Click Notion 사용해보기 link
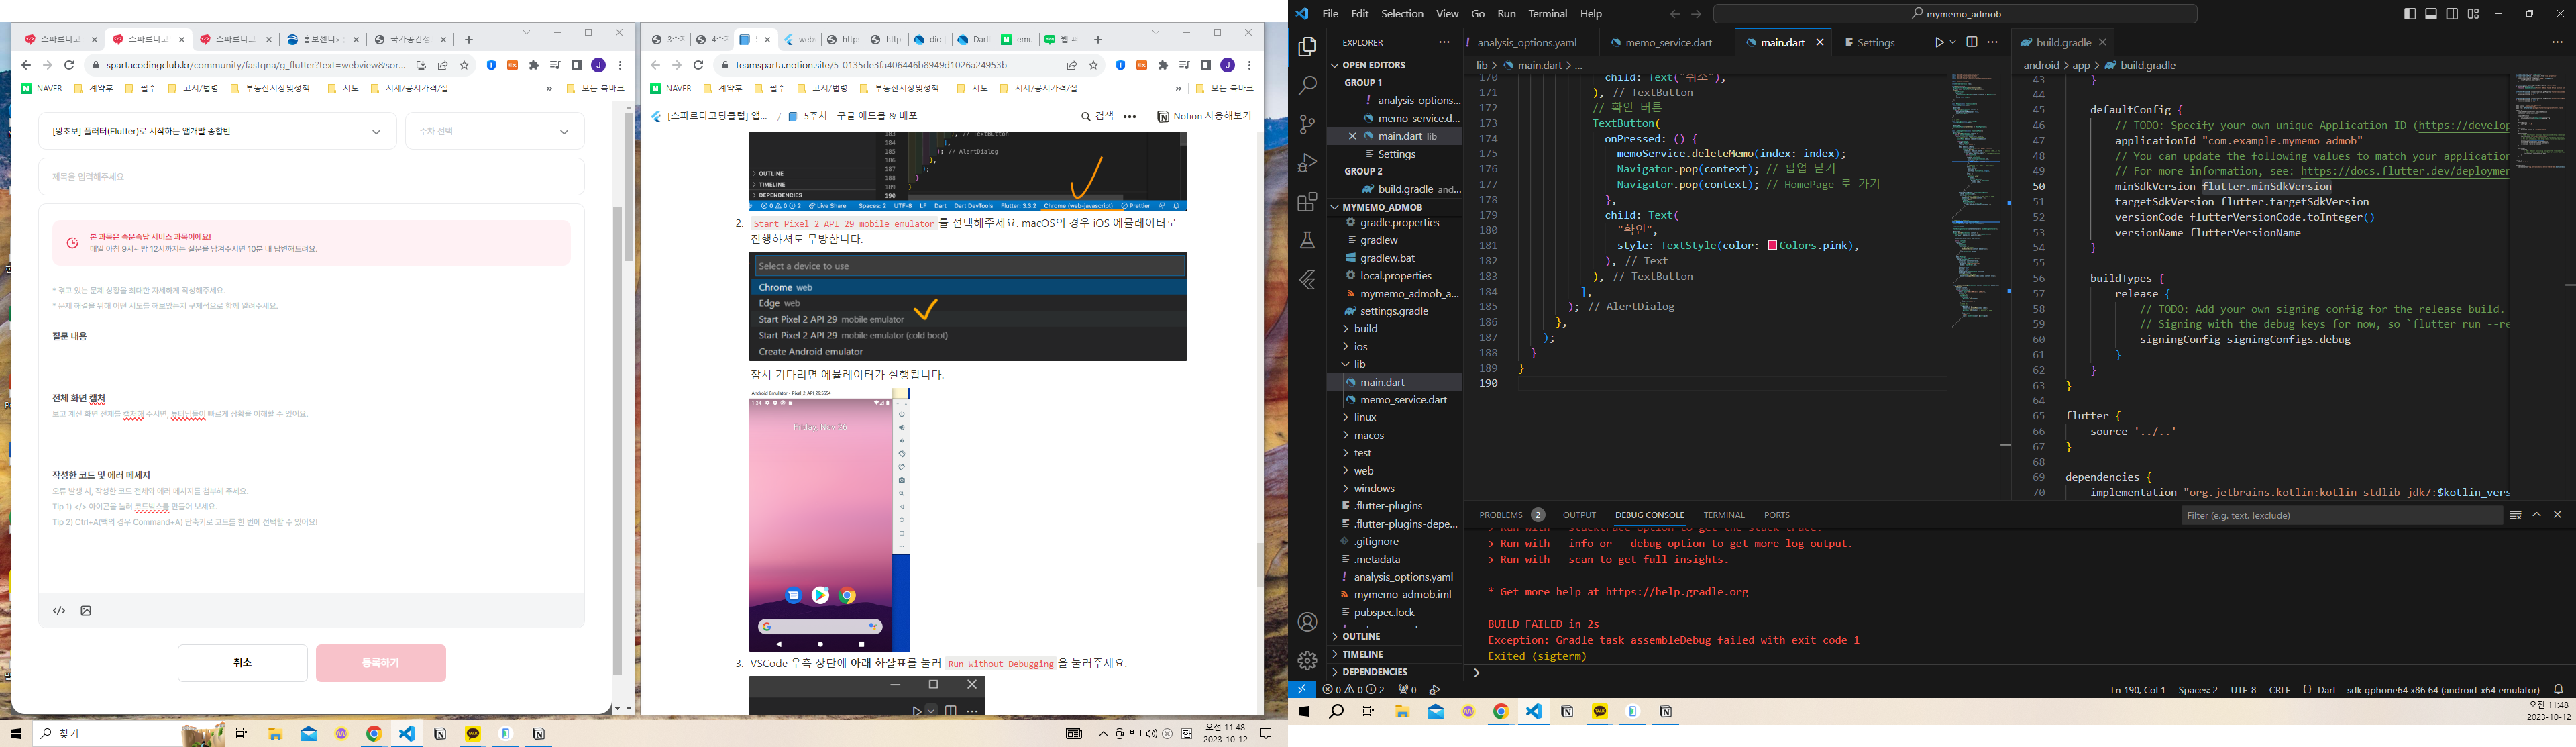This screenshot has height=747, width=2576. pyautogui.click(x=1204, y=117)
